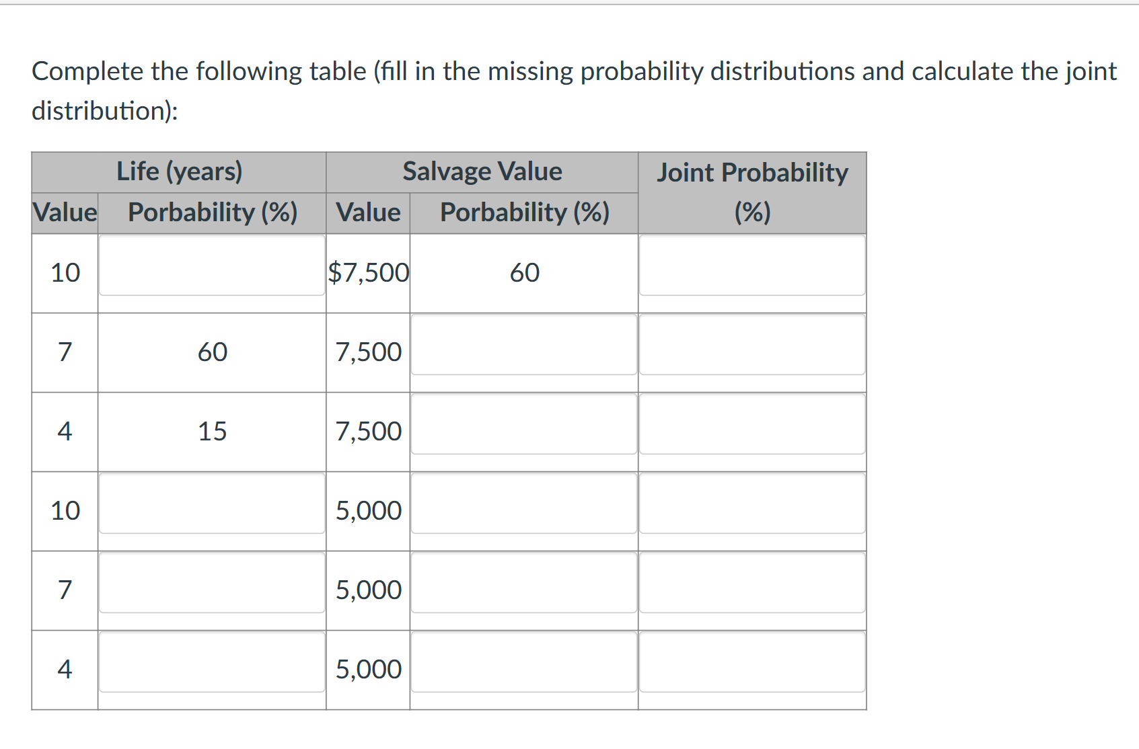The image size is (1139, 749).
Task: Click the Salvage probability field for the 4-year, 7,500 row
Action: [524, 424]
